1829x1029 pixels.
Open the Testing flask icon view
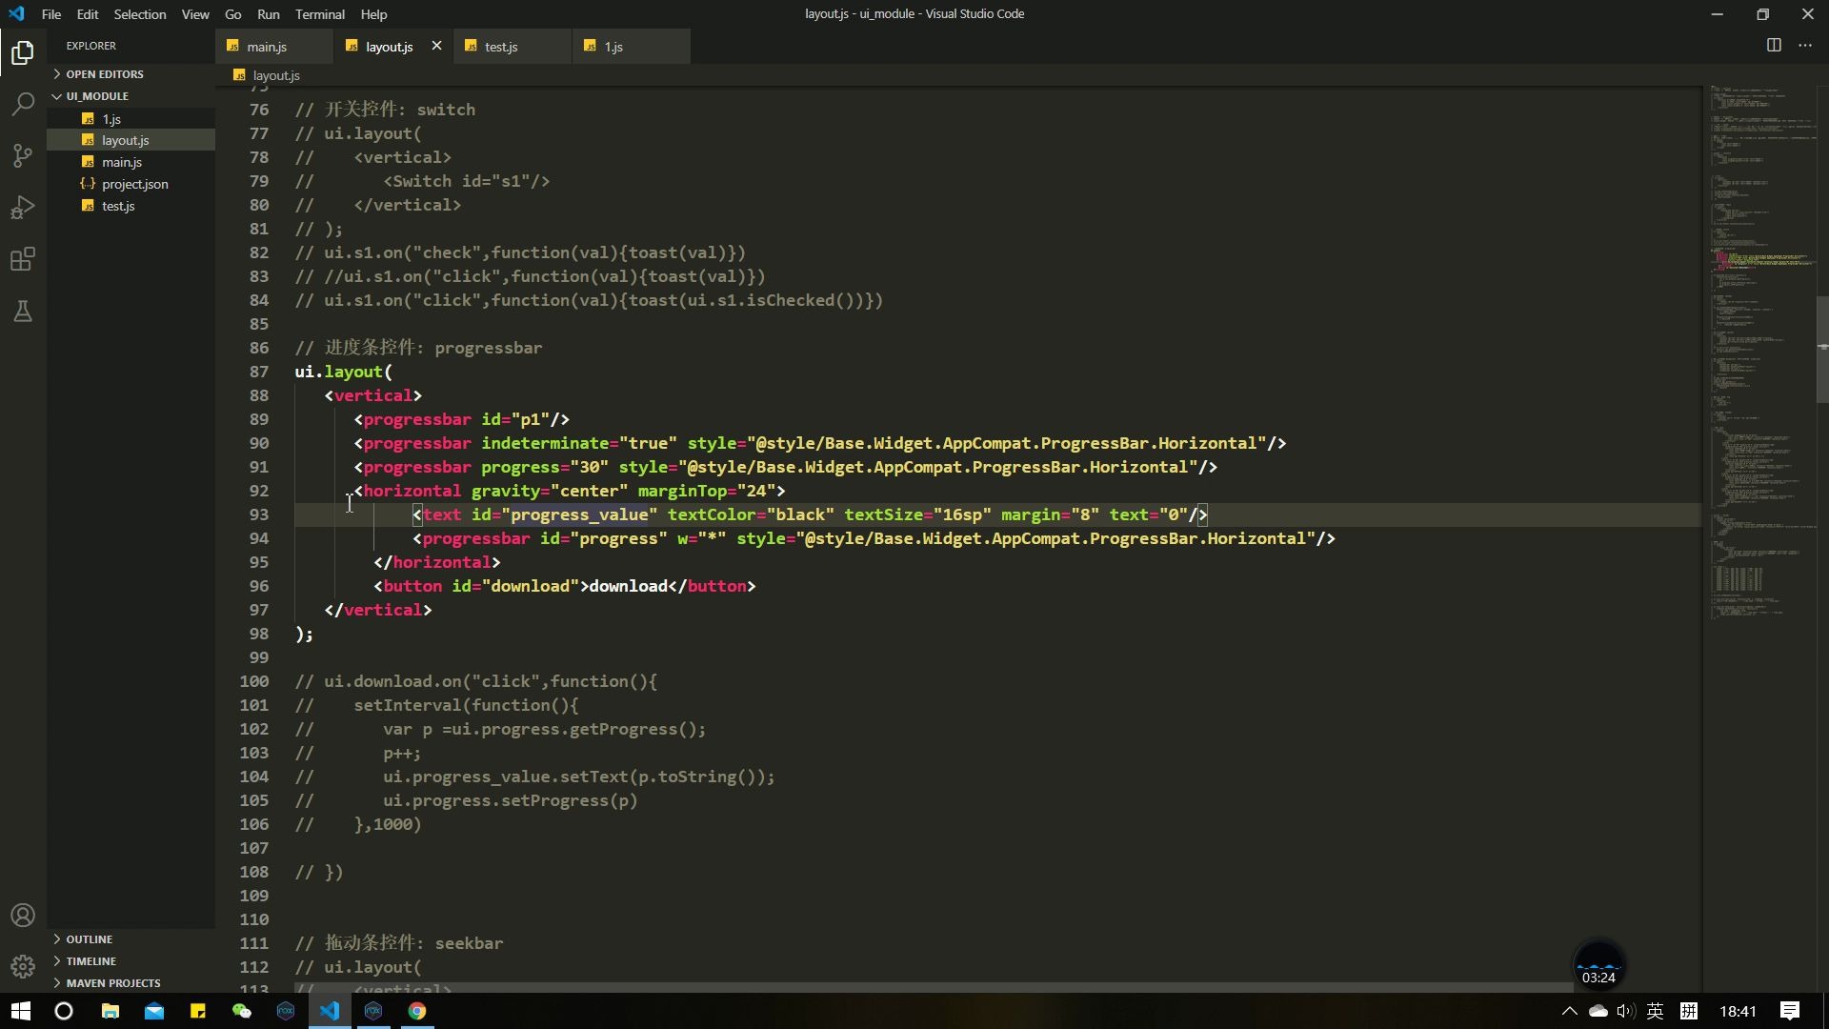[x=23, y=312]
